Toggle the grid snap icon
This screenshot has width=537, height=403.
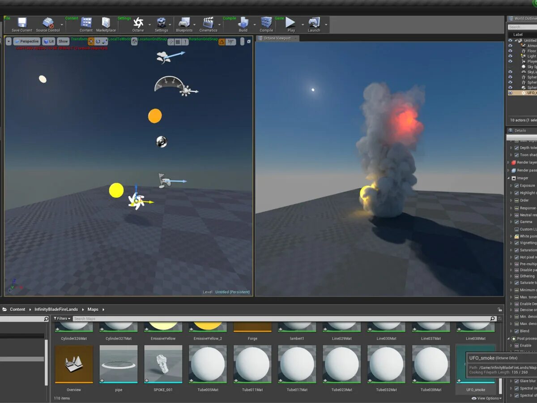[x=178, y=42]
